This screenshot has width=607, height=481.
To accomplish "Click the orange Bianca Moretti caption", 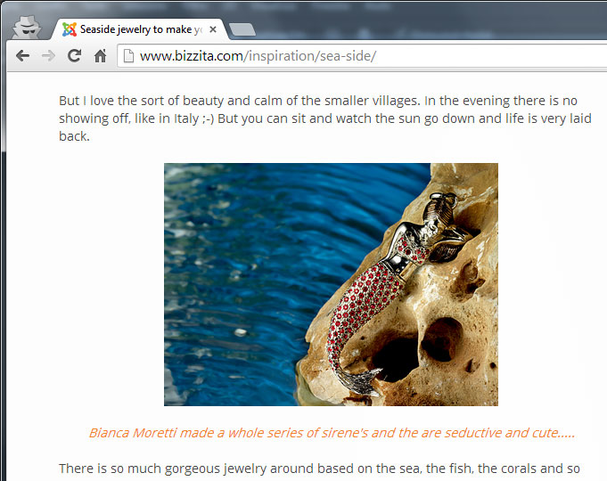I will click(332, 433).
